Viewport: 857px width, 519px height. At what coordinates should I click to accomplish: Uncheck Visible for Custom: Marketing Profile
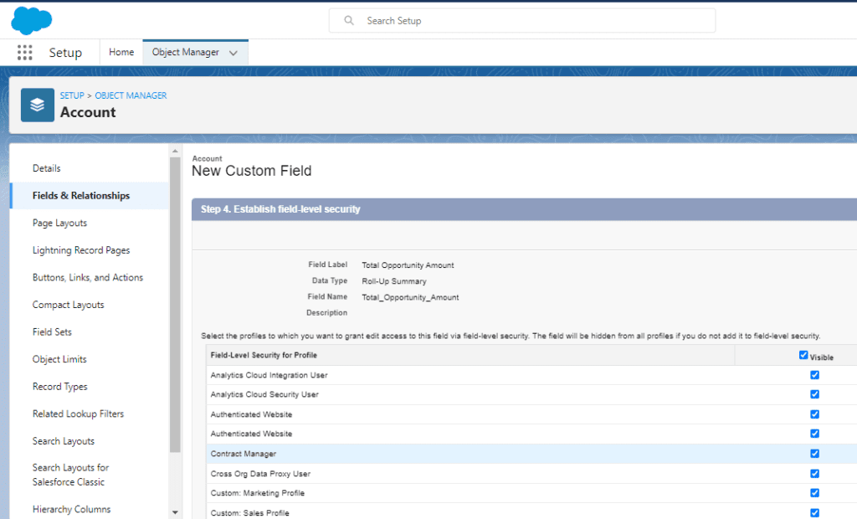click(x=814, y=493)
